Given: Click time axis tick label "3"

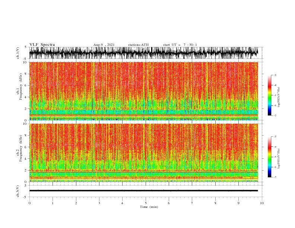Looking at the screenshot, I should click(99, 203).
